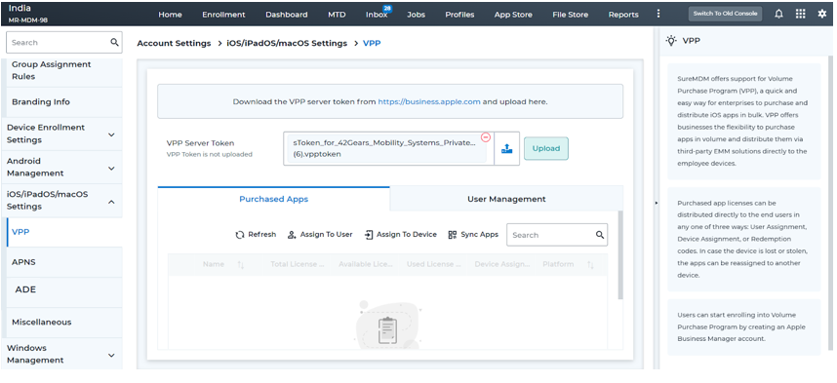Screen dimensions: 837x383
Task: Click the sidebar search magnifier icon
Action: pyautogui.click(x=114, y=42)
